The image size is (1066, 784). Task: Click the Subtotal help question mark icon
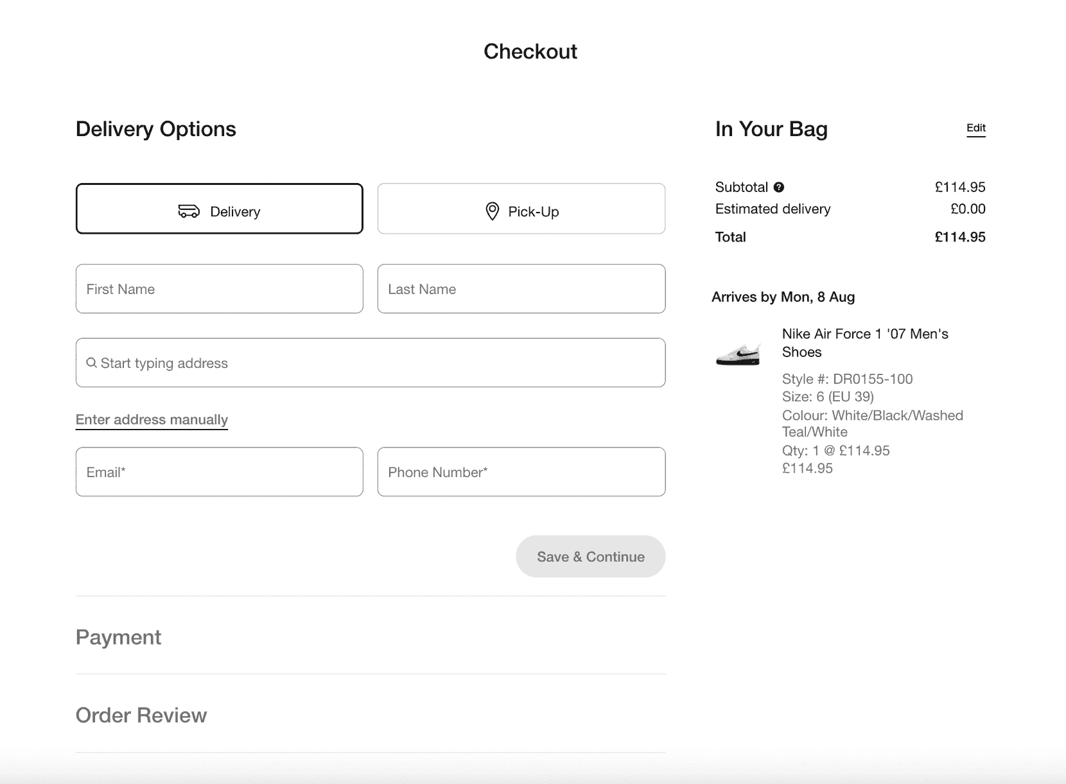click(x=779, y=187)
